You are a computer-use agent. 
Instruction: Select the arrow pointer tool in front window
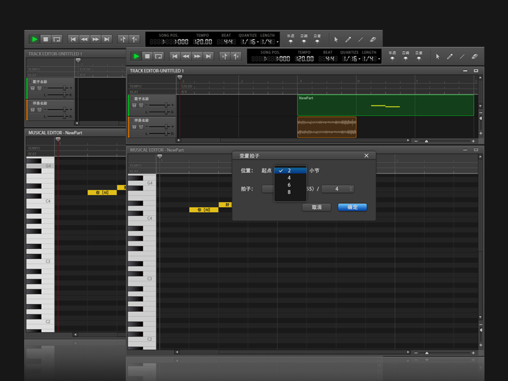point(438,57)
